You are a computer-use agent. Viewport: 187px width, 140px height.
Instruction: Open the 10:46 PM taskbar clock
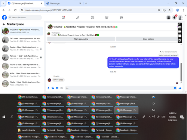point(172,117)
